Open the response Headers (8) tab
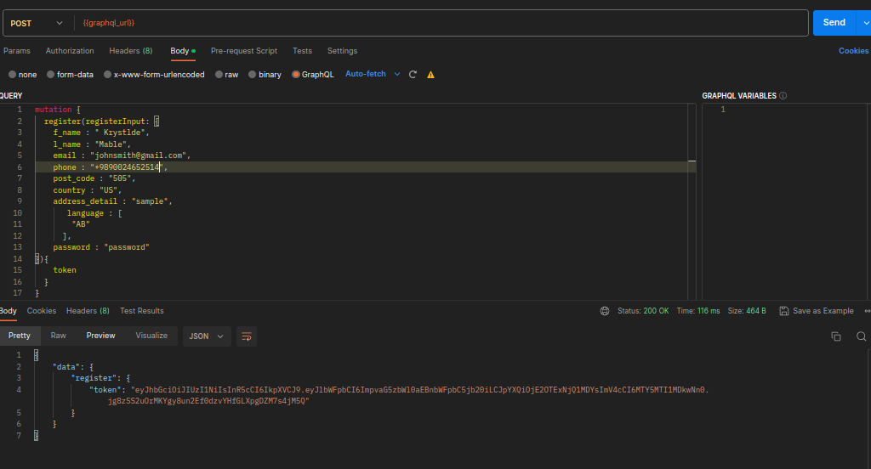The image size is (871, 469). [88, 311]
